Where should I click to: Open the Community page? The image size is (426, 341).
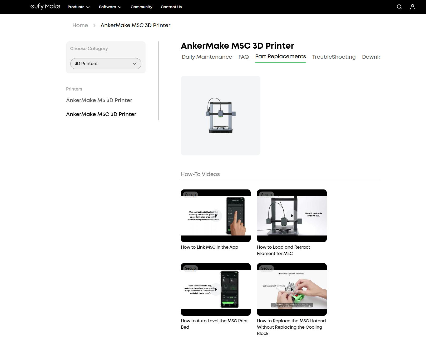(x=141, y=7)
